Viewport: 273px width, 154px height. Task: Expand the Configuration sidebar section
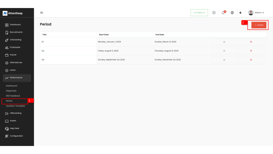coord(16,136)
